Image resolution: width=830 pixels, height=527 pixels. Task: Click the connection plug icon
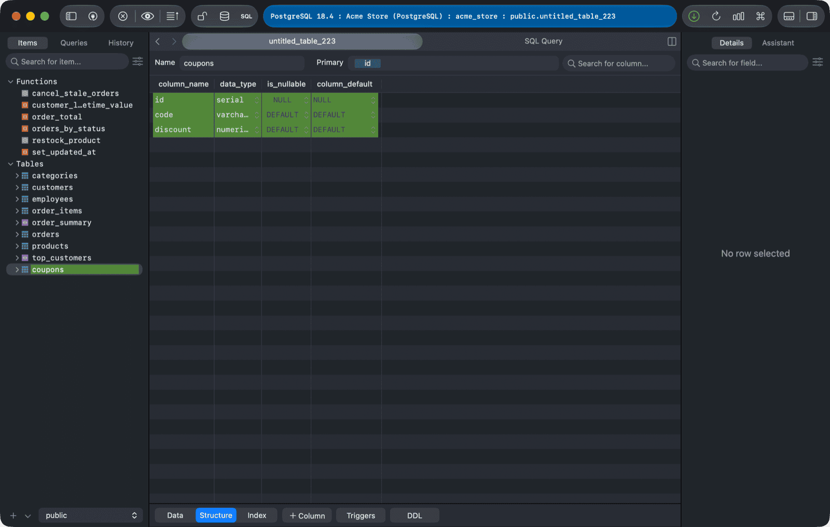pos(93,16)
